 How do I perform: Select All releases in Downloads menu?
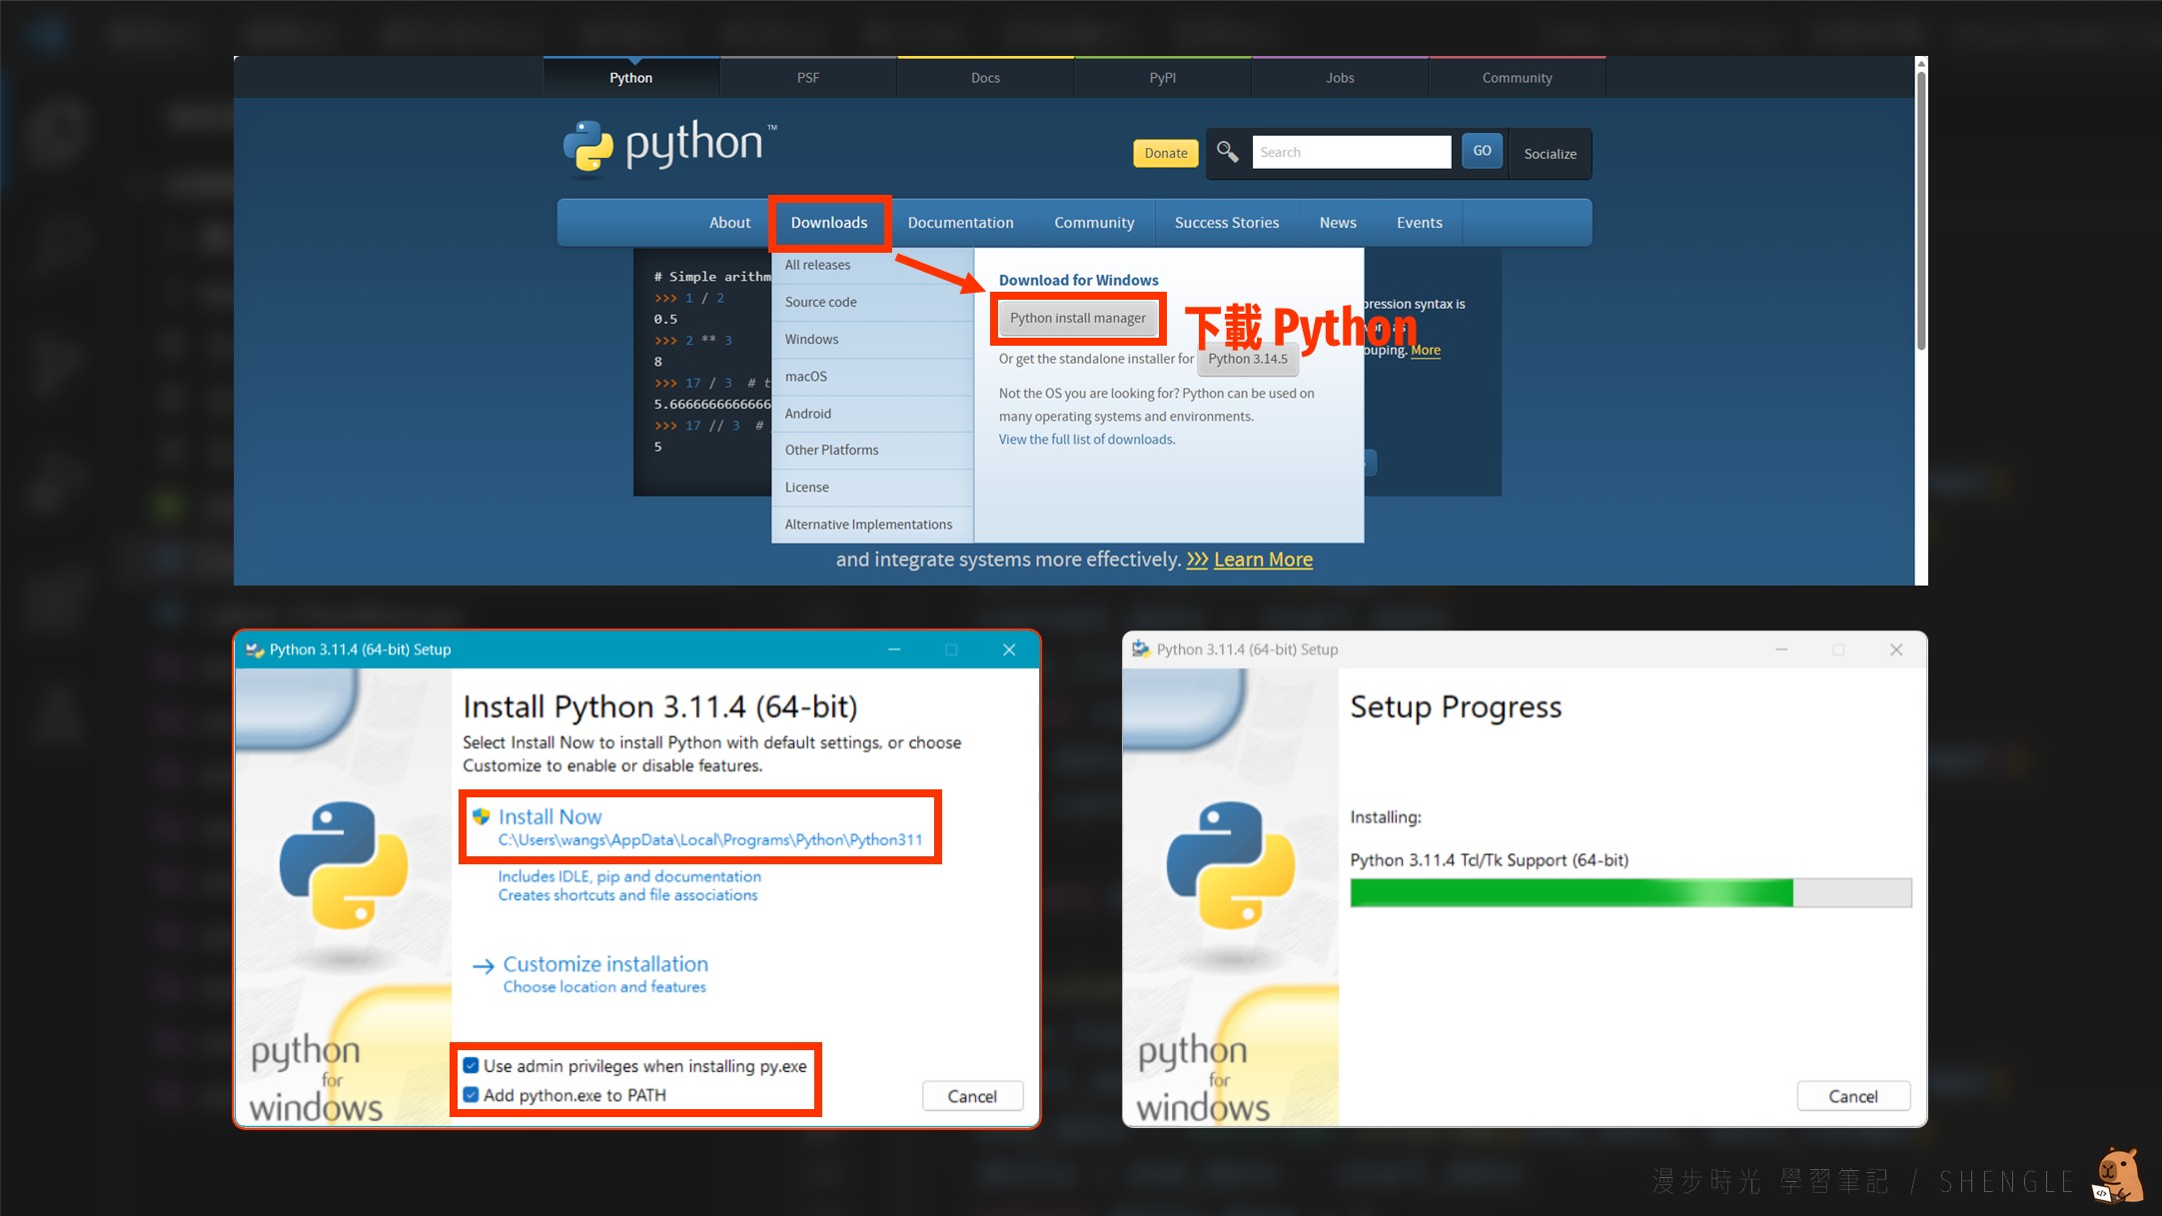(x=872, y=265)
